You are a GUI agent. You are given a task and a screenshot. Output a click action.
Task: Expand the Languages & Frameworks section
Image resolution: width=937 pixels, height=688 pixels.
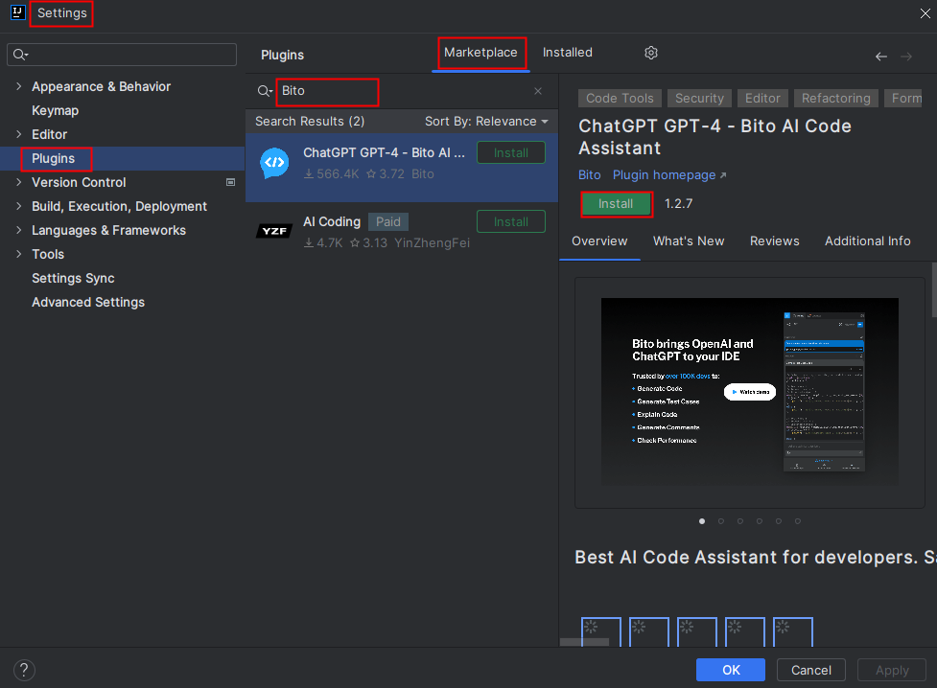pos(18,230)
